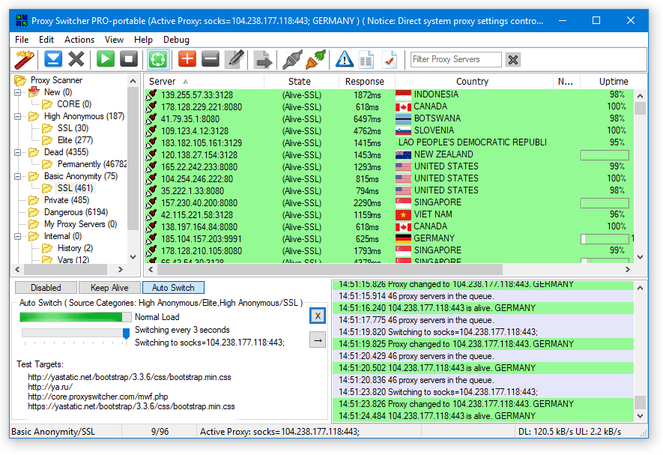
Task: Sort by the State column header
Action: (301, 81)
